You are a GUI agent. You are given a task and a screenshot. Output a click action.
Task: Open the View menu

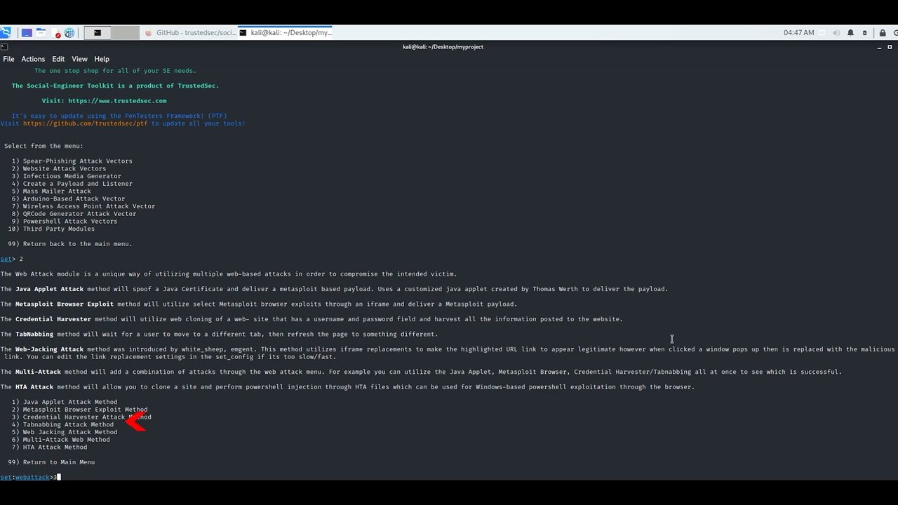(x=79, y=59)
